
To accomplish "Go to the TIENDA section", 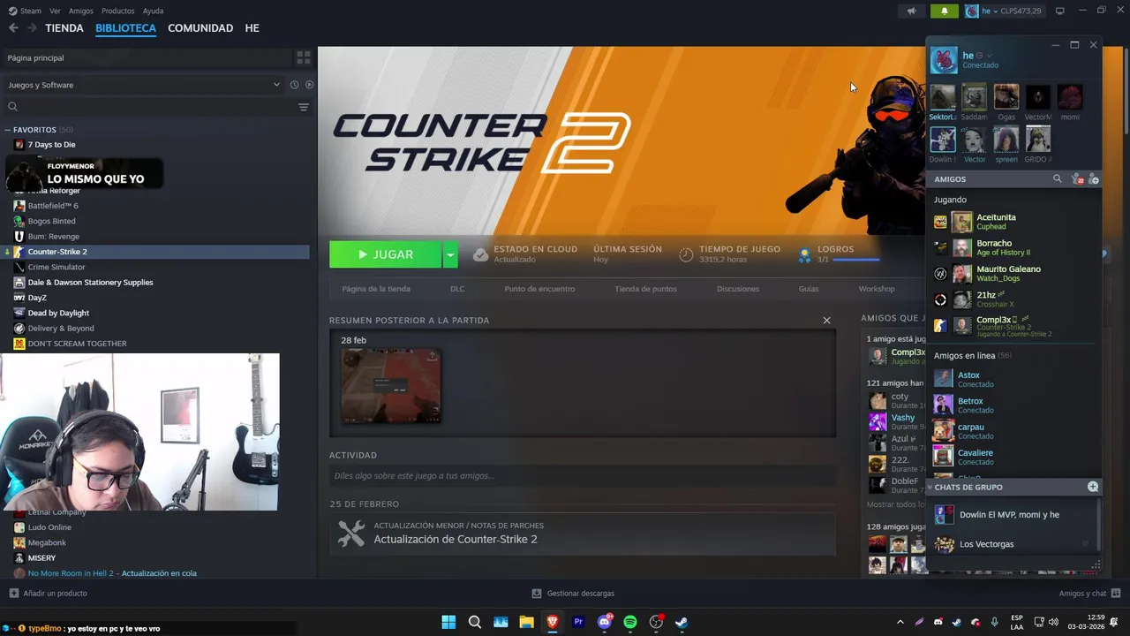I will click(64, 28).
